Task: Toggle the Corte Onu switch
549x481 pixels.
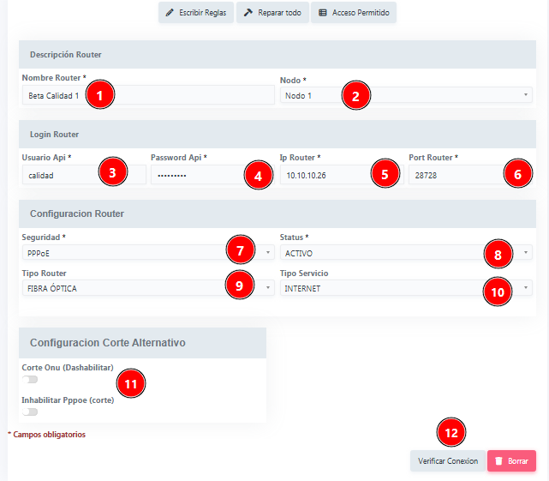Action: click(x=30, y=379)
